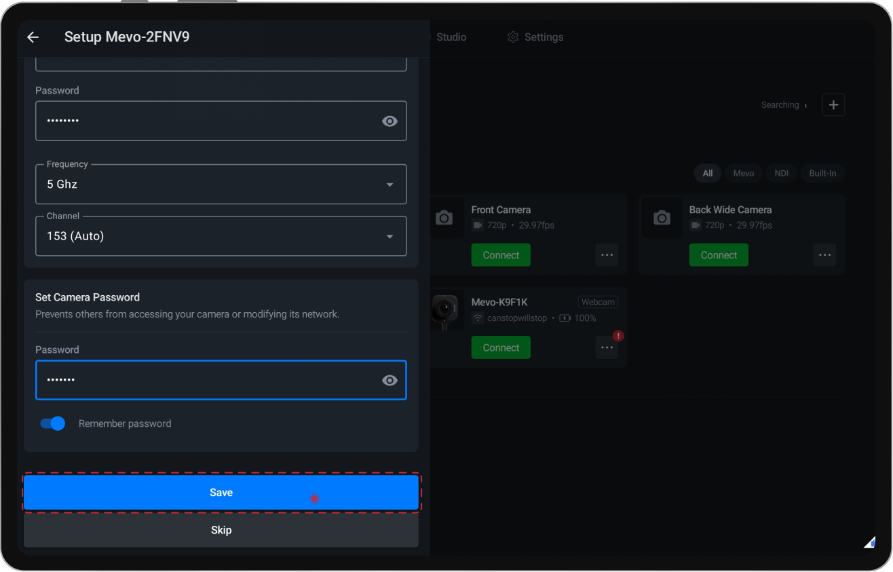Reveal the camera password with eye icon

pyautogui.click(x=389, y=380)
